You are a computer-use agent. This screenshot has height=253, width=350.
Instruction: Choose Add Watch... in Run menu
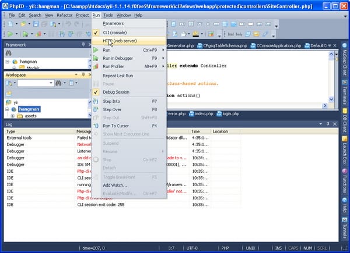[129, 185]
